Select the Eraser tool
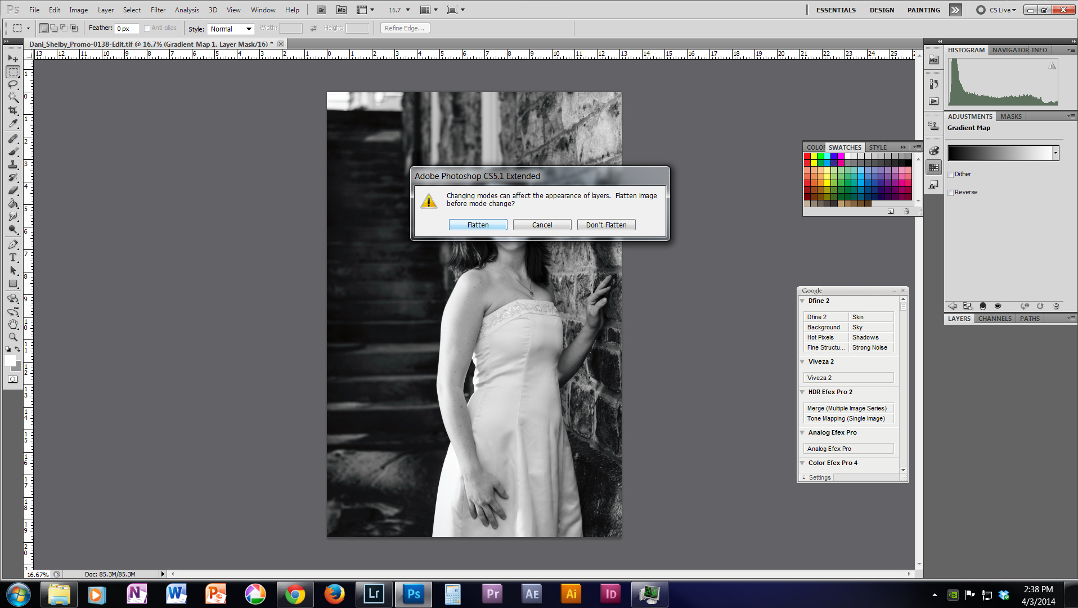 13,190
